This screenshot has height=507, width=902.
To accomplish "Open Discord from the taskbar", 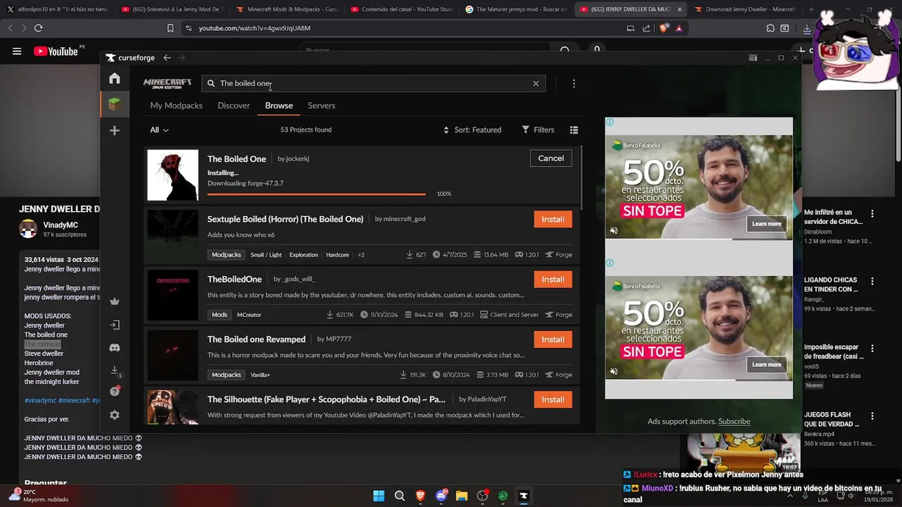I will 441,496.
